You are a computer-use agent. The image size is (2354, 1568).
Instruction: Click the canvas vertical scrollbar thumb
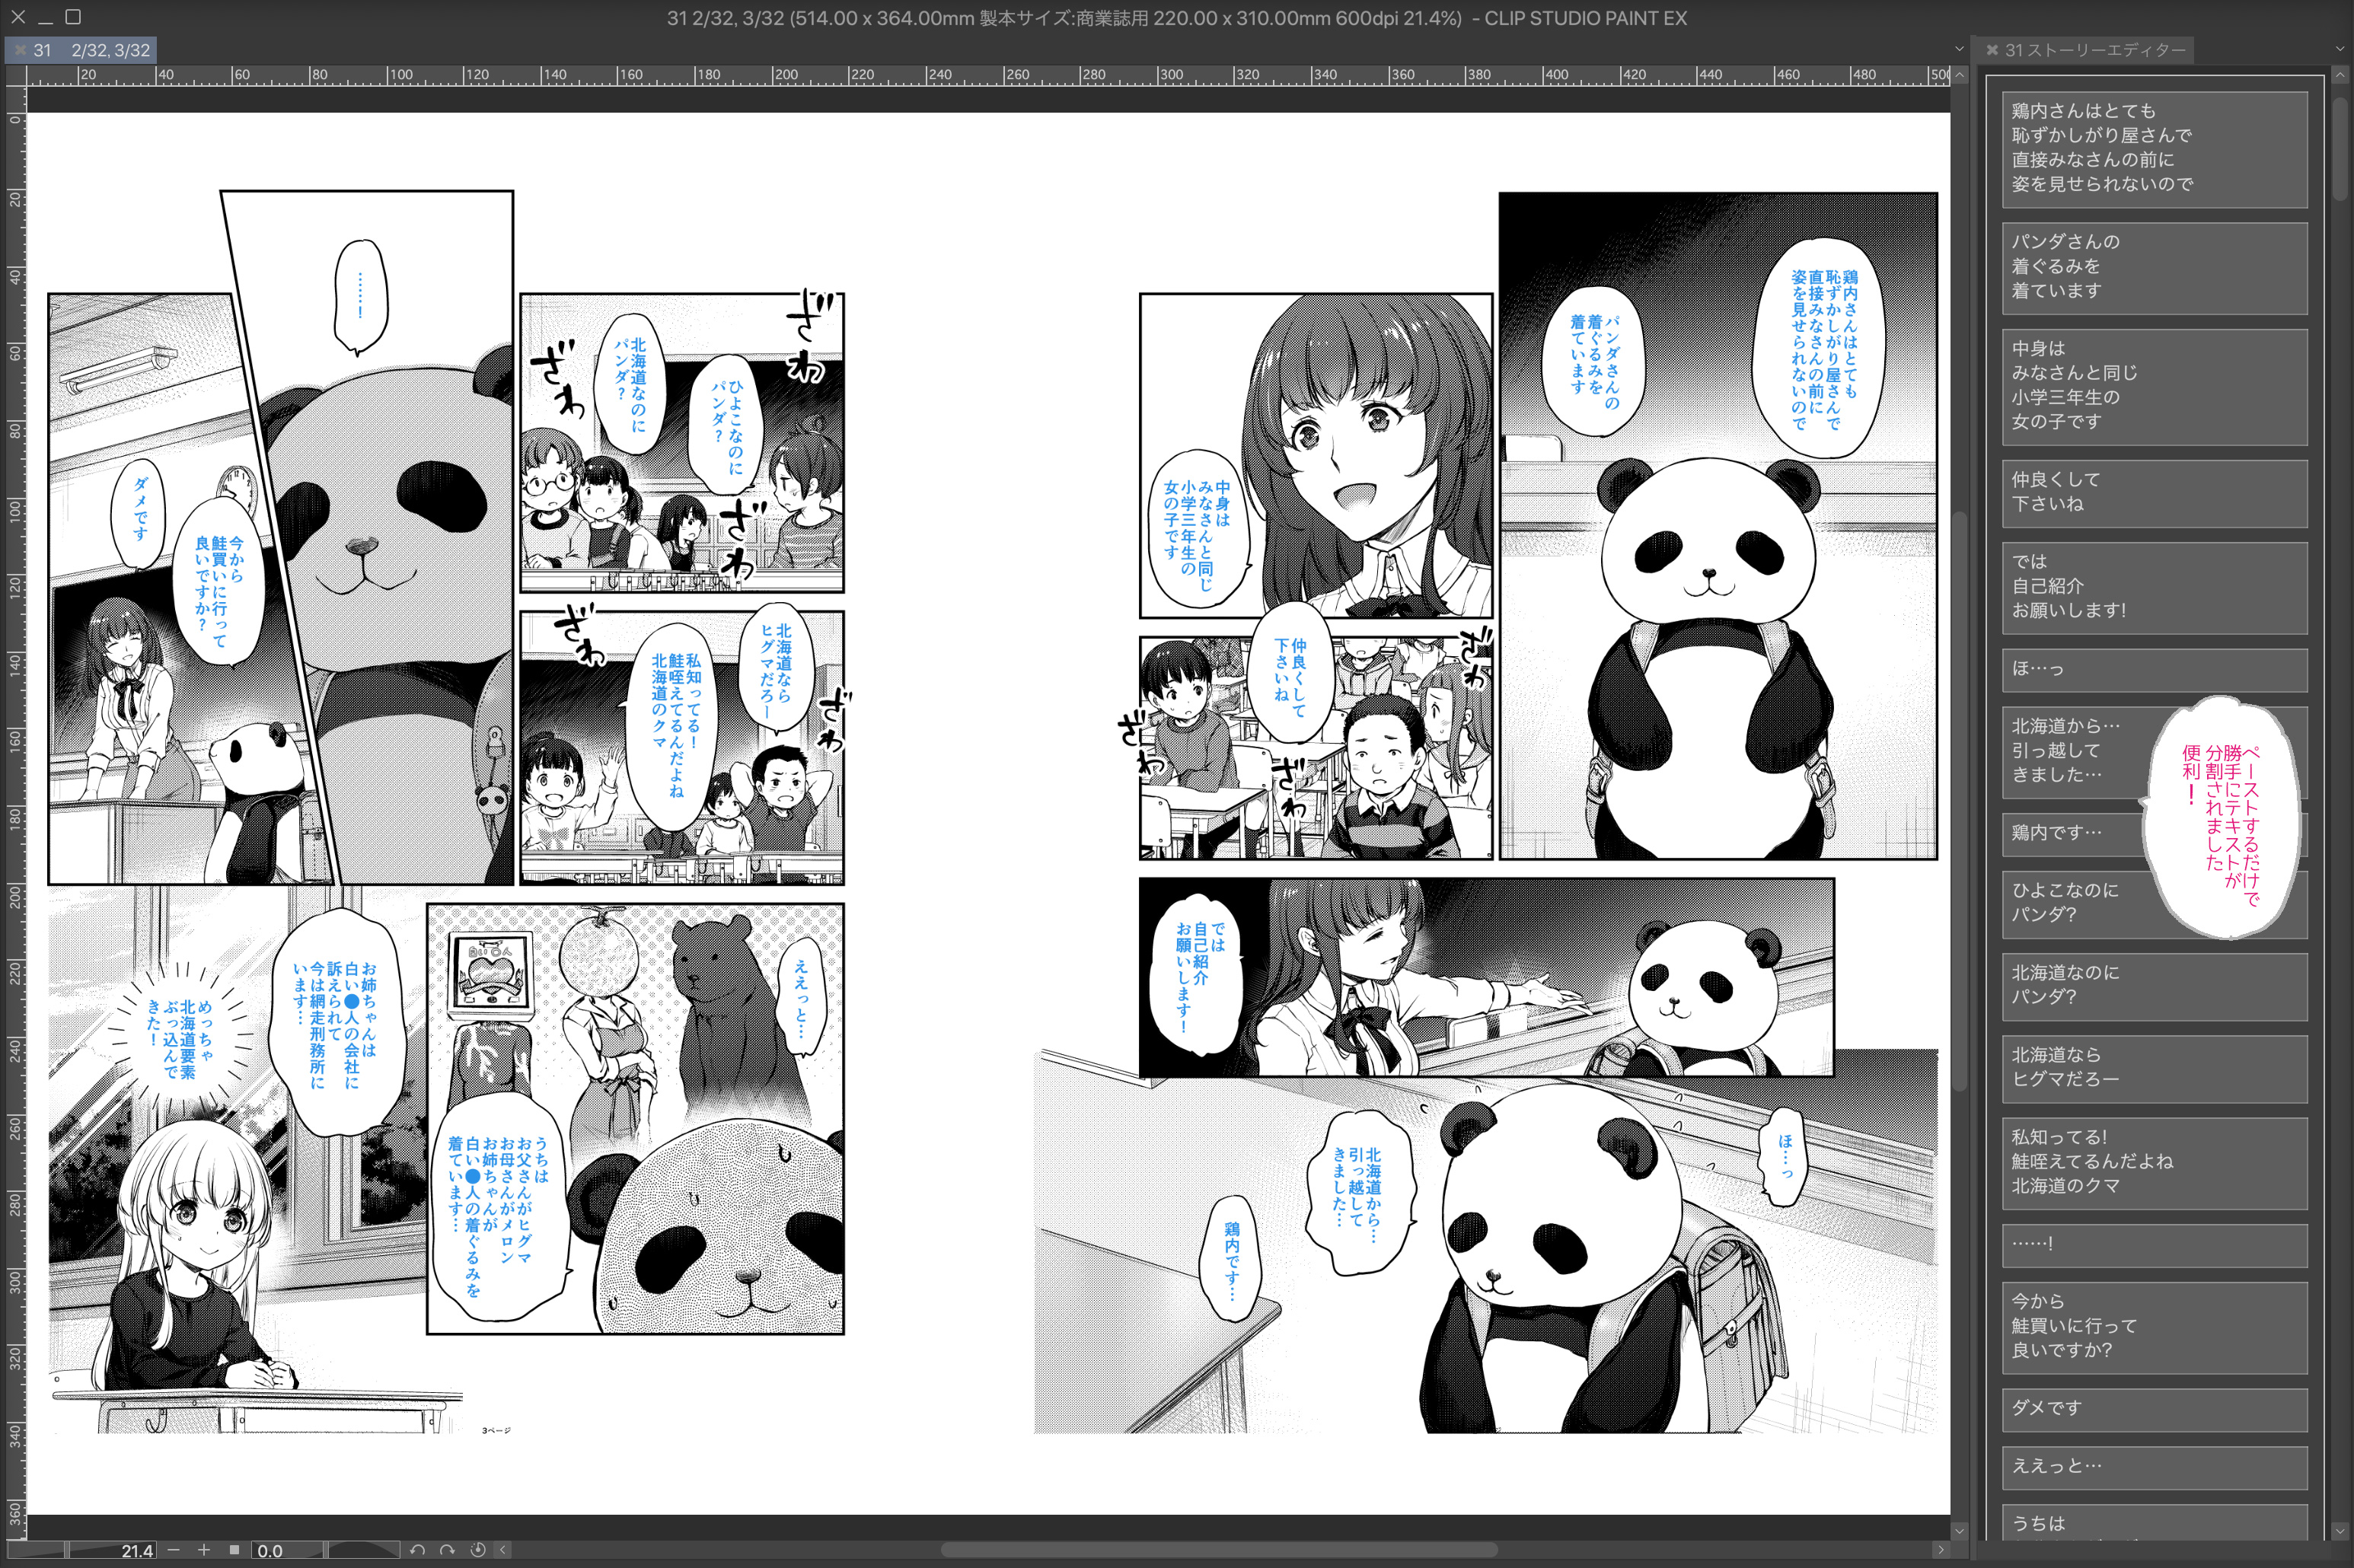pyautogui.click(x=1960, y=800)
